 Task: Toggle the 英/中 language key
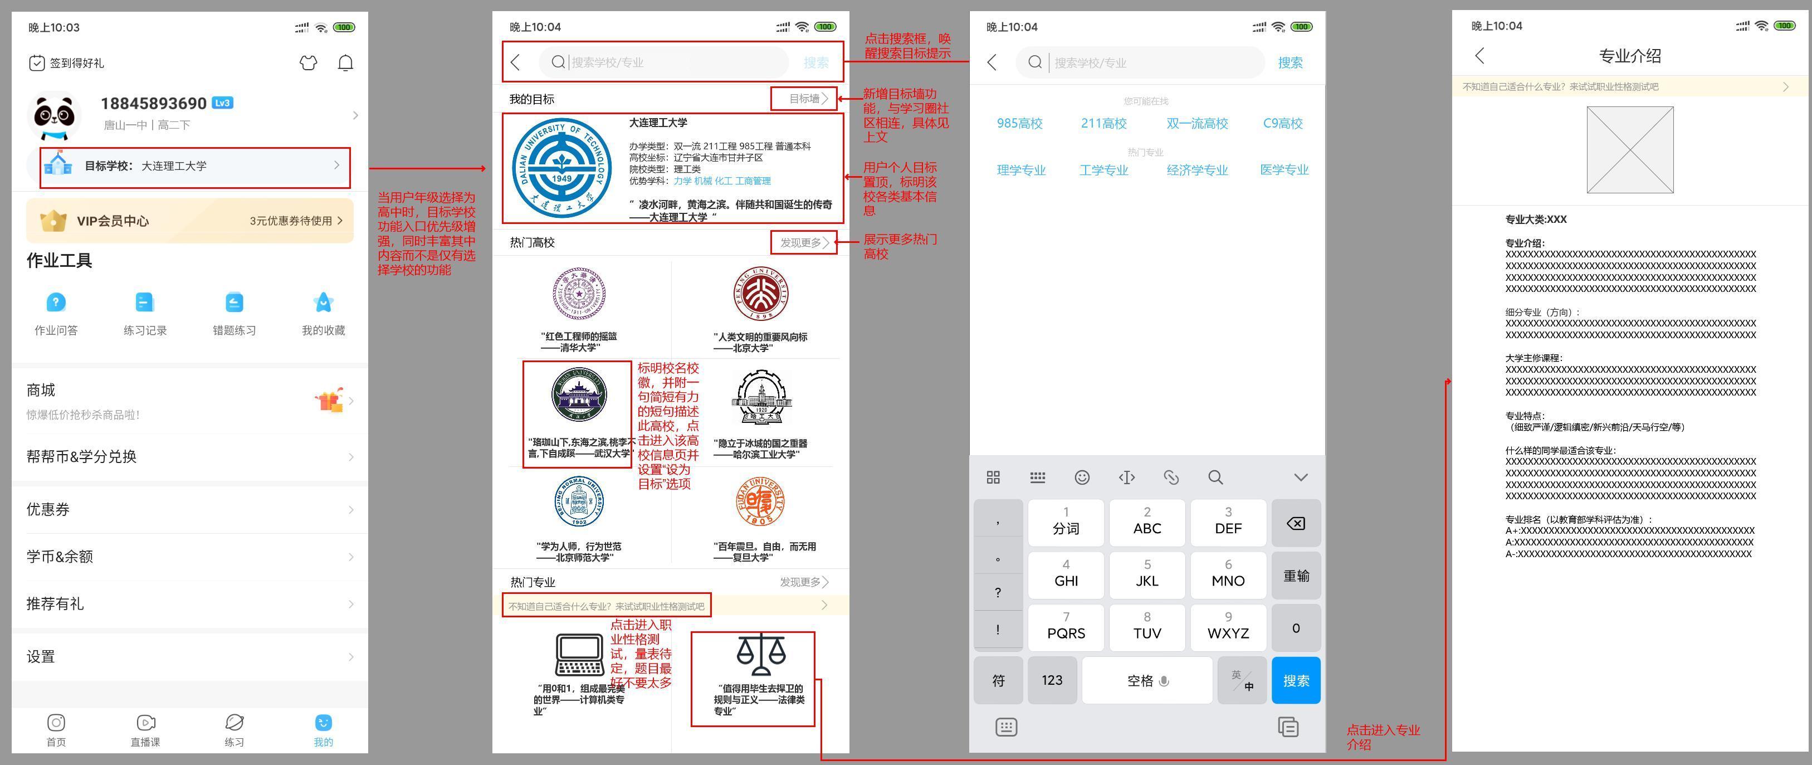pyautogui.click(x=1242, y=680)
